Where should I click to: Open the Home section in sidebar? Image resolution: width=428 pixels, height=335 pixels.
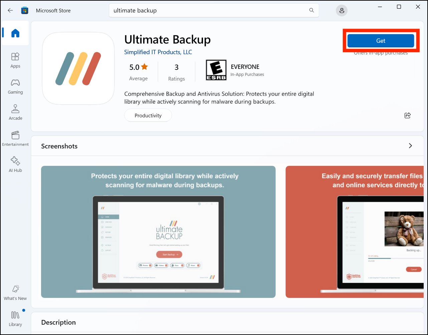pos(15,33)
